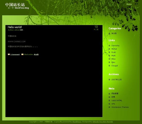Click the comment bubble icon
Screen dimensions: 142x124
coord(9,55)
